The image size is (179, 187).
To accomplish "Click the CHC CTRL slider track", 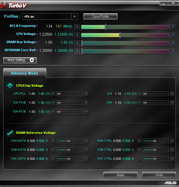I will (156, 159).
